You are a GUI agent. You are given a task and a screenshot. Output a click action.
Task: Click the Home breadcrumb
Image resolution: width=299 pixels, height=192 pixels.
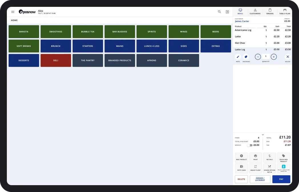coord(14,21)
